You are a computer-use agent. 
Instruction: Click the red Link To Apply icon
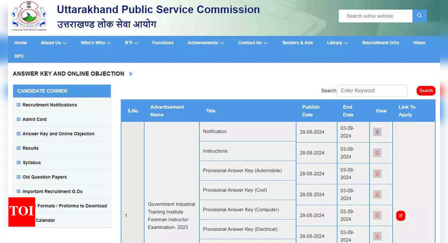[x=401, y=216]
